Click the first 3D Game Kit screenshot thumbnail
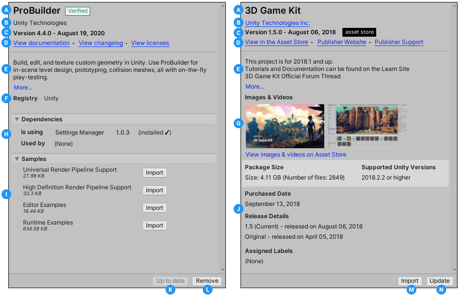Screen dimensions: 458x295 coord(285,126)
